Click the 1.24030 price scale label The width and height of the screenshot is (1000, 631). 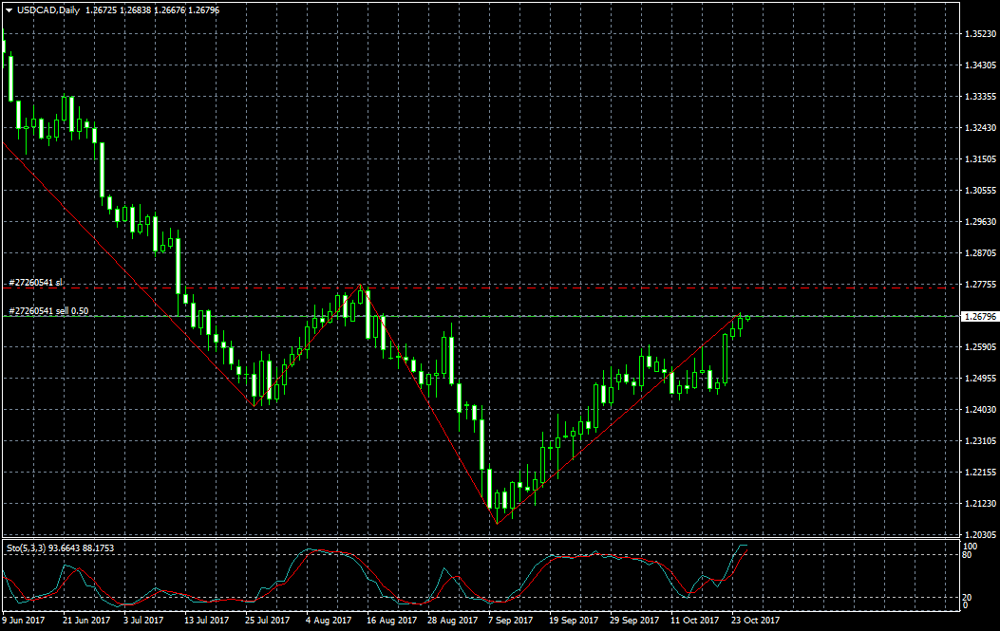pos(979,409)
